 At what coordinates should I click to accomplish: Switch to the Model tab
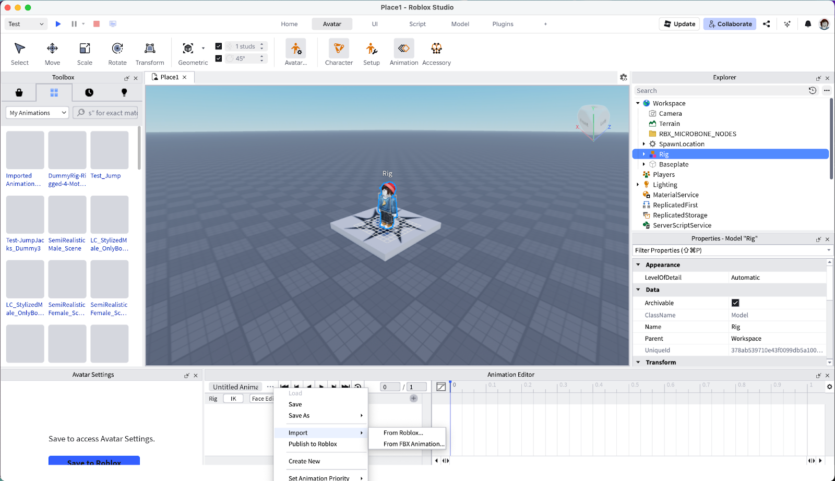point(460,24)
